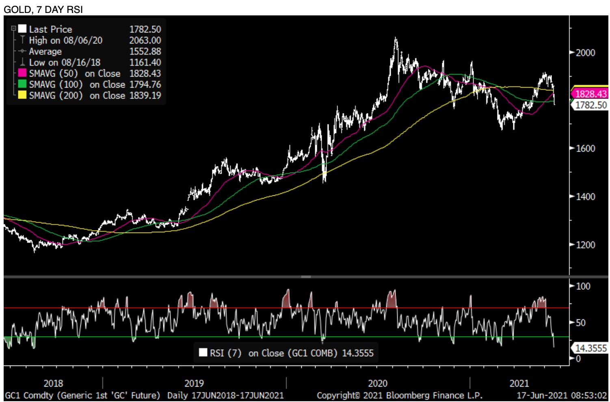This screenshot has height=402, width=610.
Task: Click the 2021 year label on time axis
Action: (x=519, y=383)
